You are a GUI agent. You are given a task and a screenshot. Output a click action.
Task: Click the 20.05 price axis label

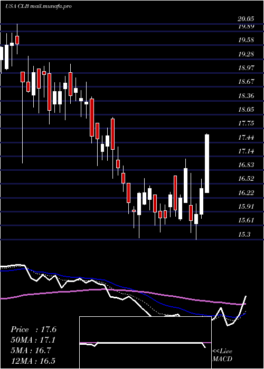pos(246,20)
